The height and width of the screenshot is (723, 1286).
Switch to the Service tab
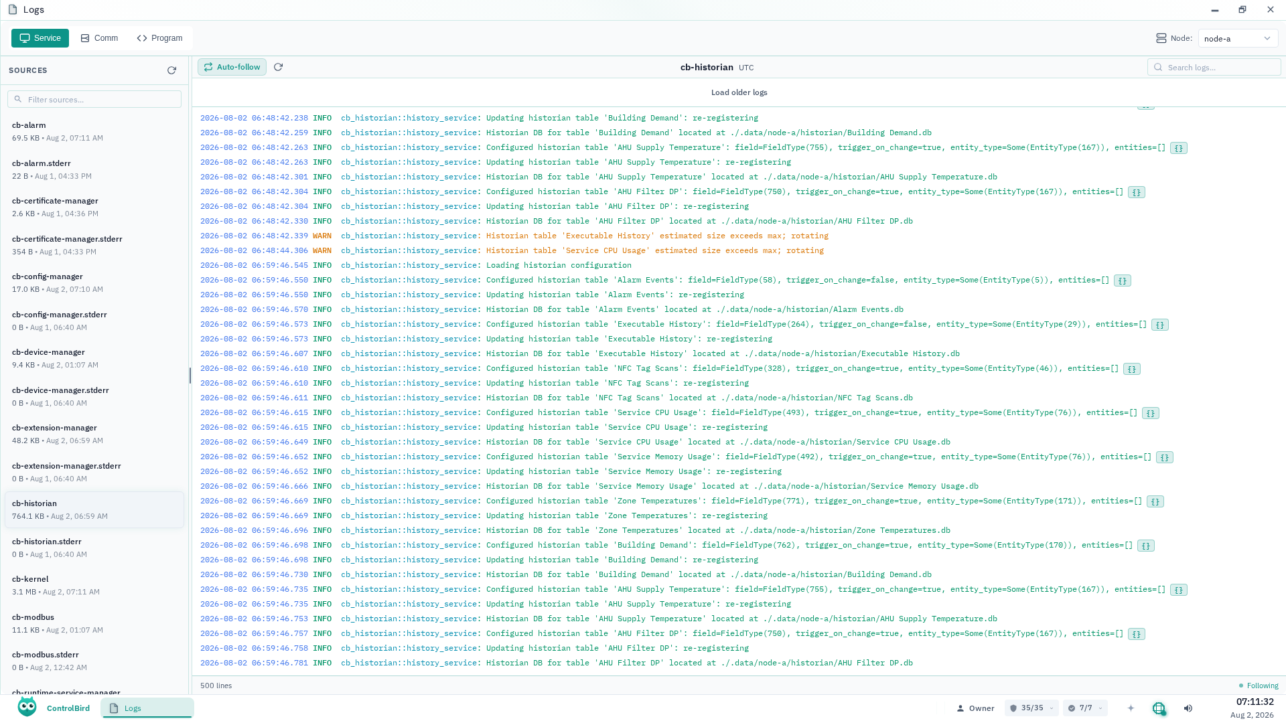pos(40,38)
